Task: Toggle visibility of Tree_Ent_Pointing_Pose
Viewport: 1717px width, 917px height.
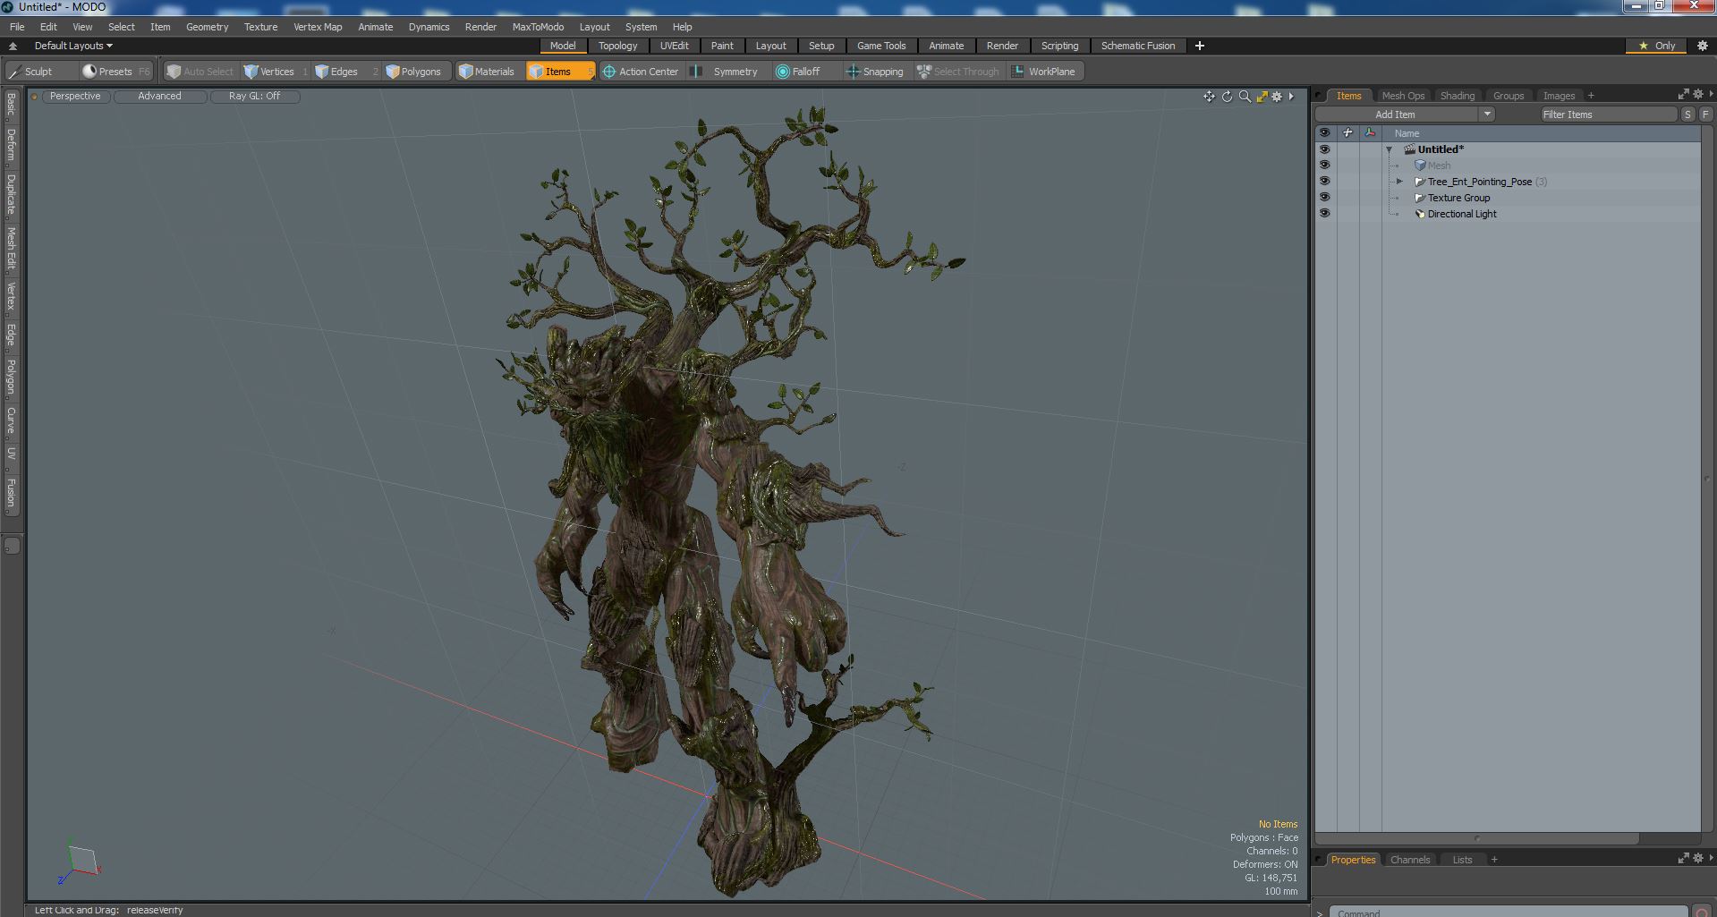Action: point(1324,182)
